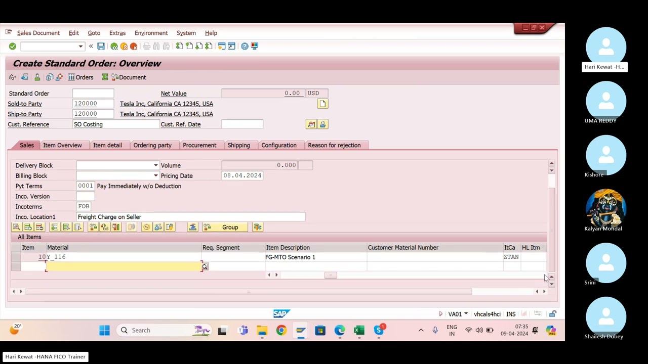The width and height of the screenshot is (648, 364).
Task: Click the Cust. Reference label link
Action: [28, 124]
